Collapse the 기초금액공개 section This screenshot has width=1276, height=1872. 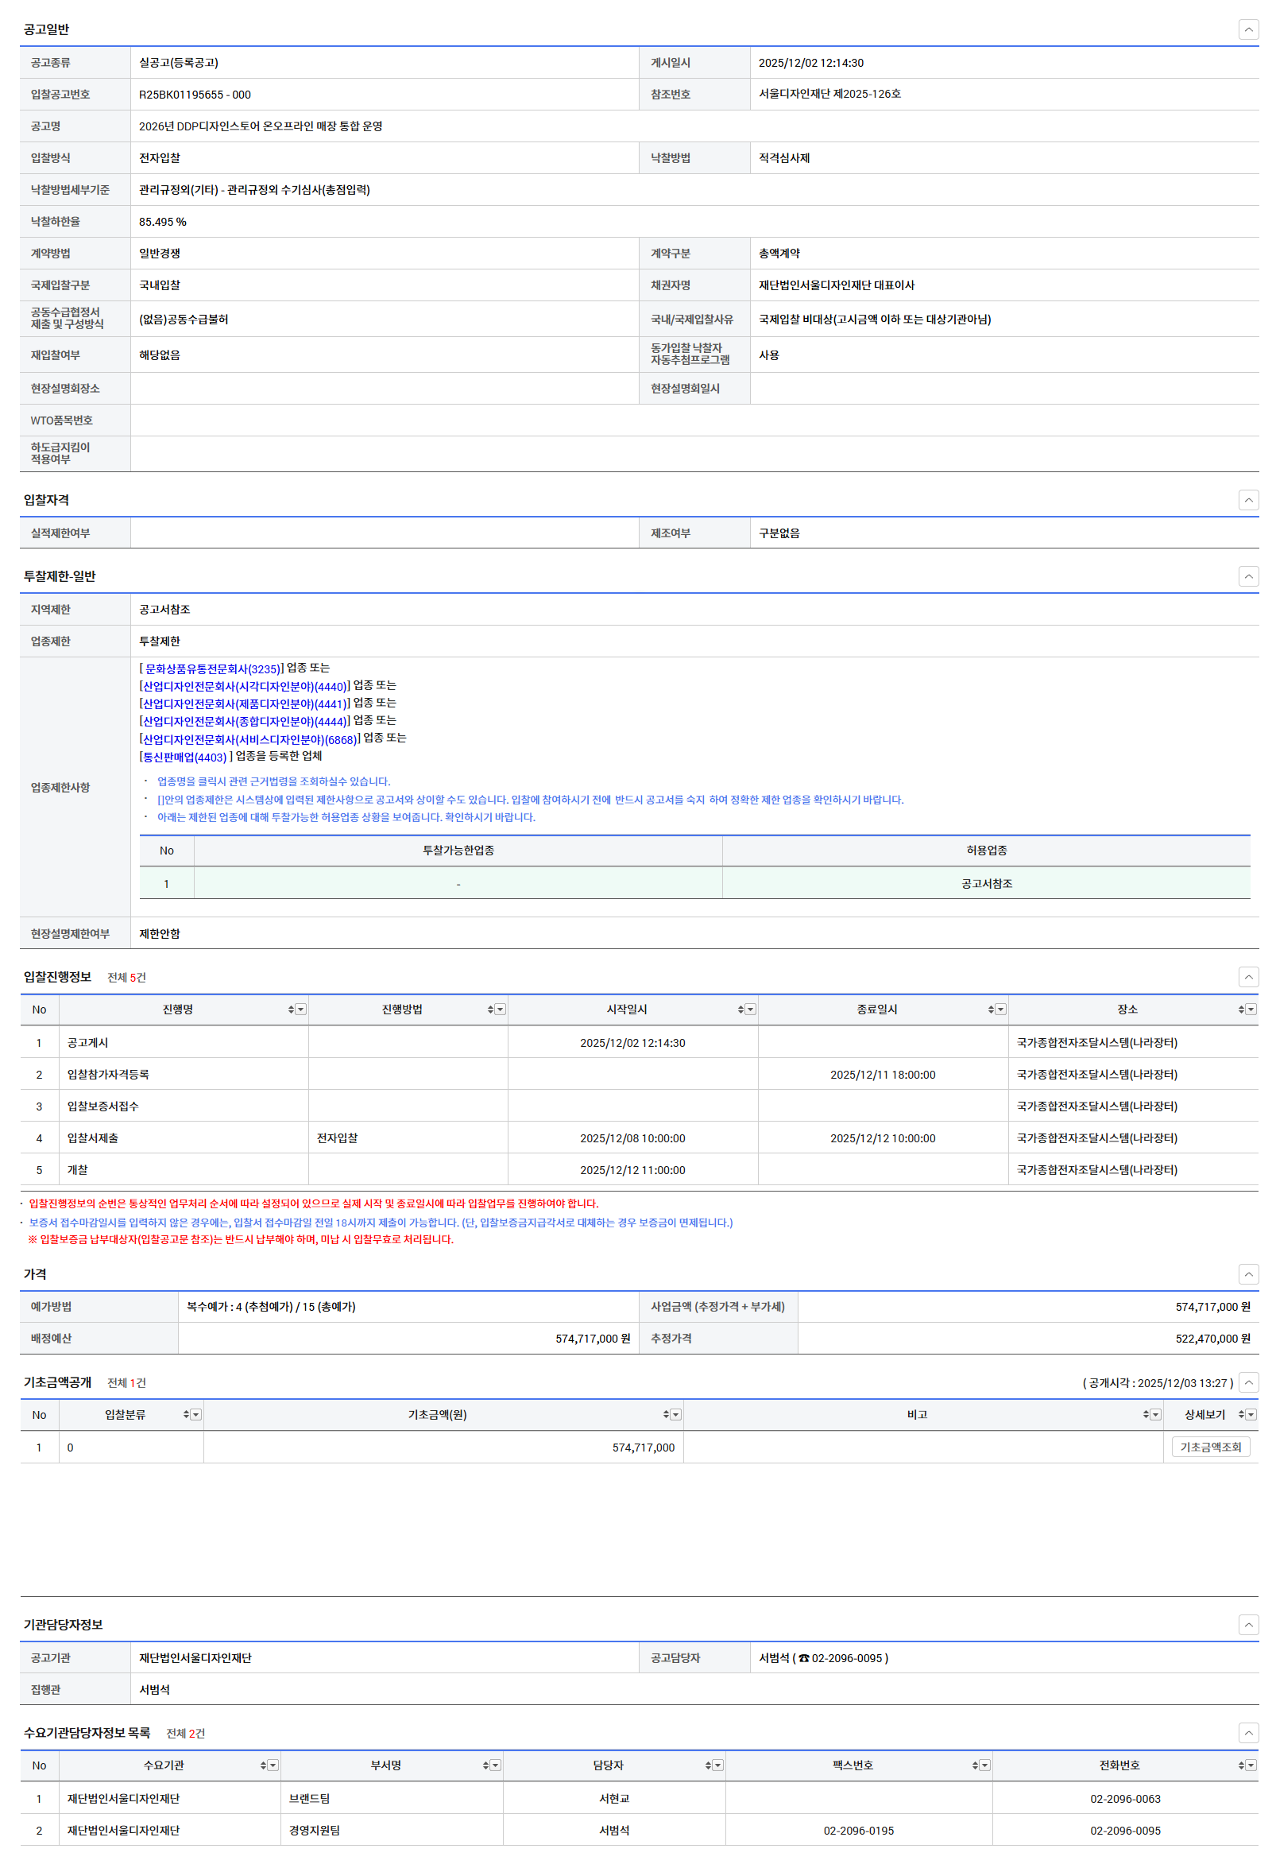pos(1248,1383)
